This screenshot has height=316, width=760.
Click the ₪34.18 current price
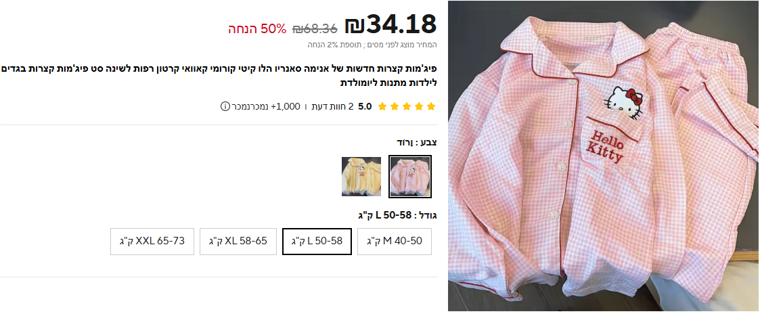click(x=390, y=25)
